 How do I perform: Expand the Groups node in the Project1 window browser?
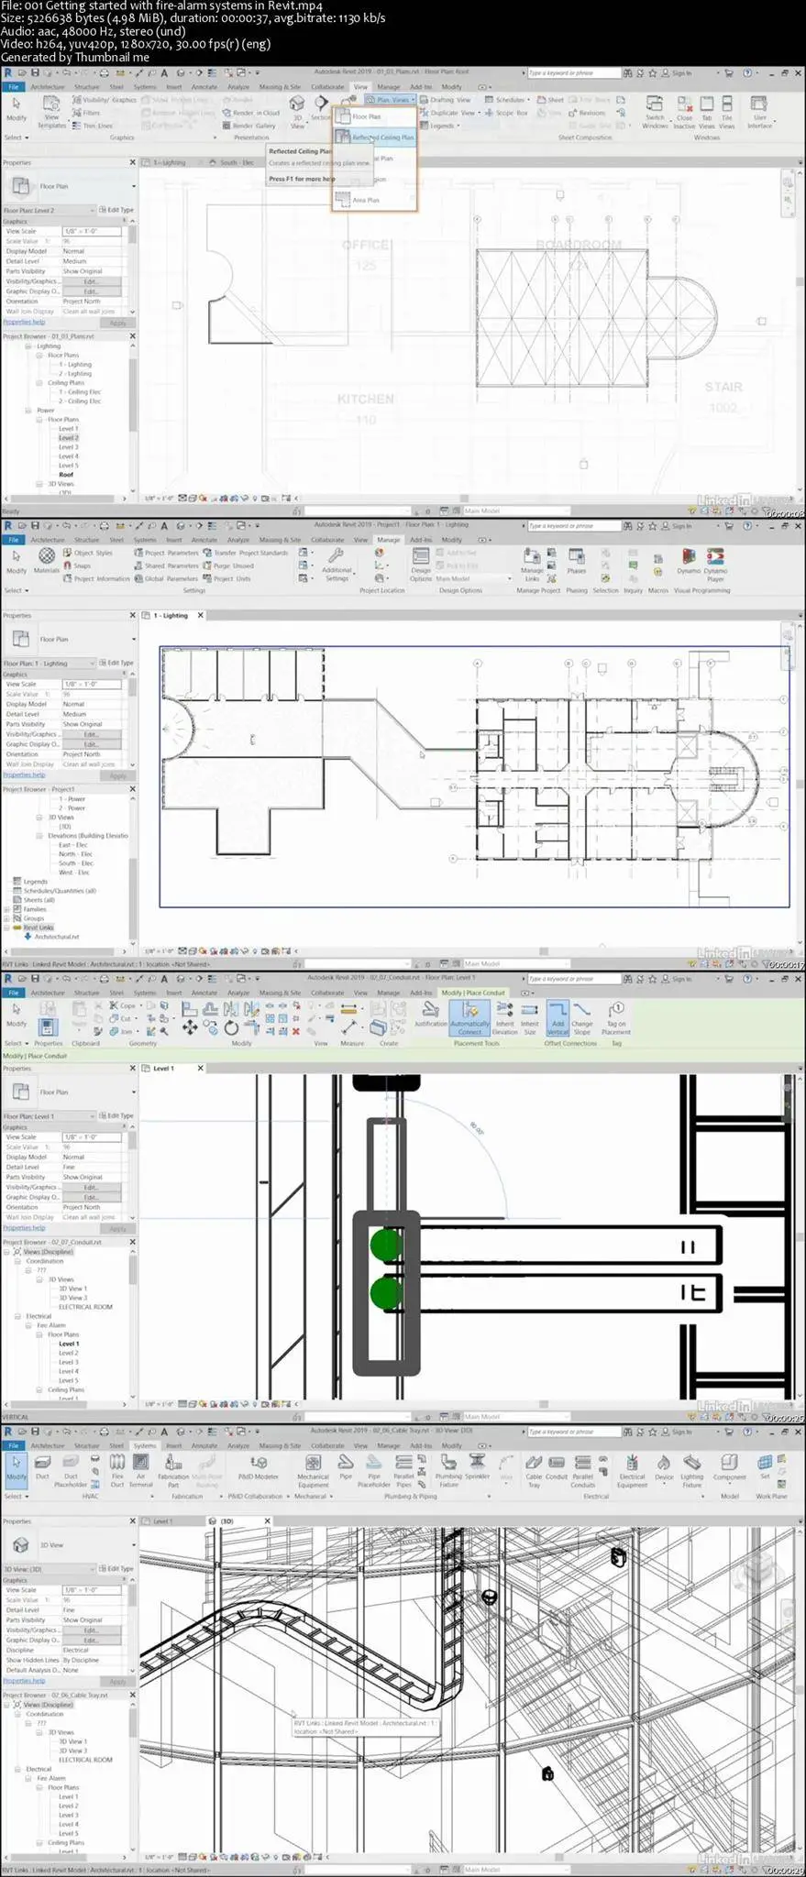click(7, 918)
